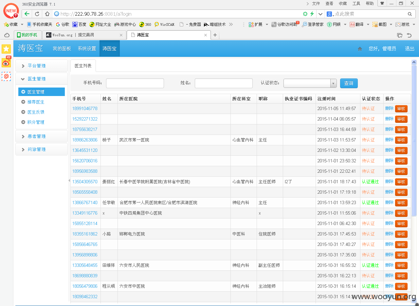Select 医生反馈 in the sidebar
Image resolution: width=419 pixels, height=306 pixels.
[x=36, y=112]
